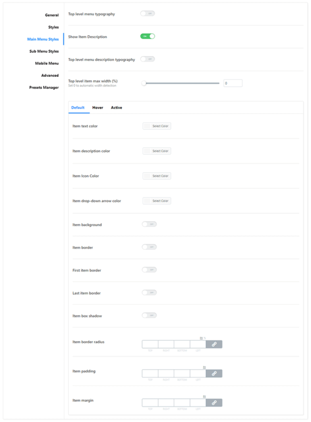311x422 pixels.
Task: Click the link icon for Item border radius
Action: [x=214, y=344]
